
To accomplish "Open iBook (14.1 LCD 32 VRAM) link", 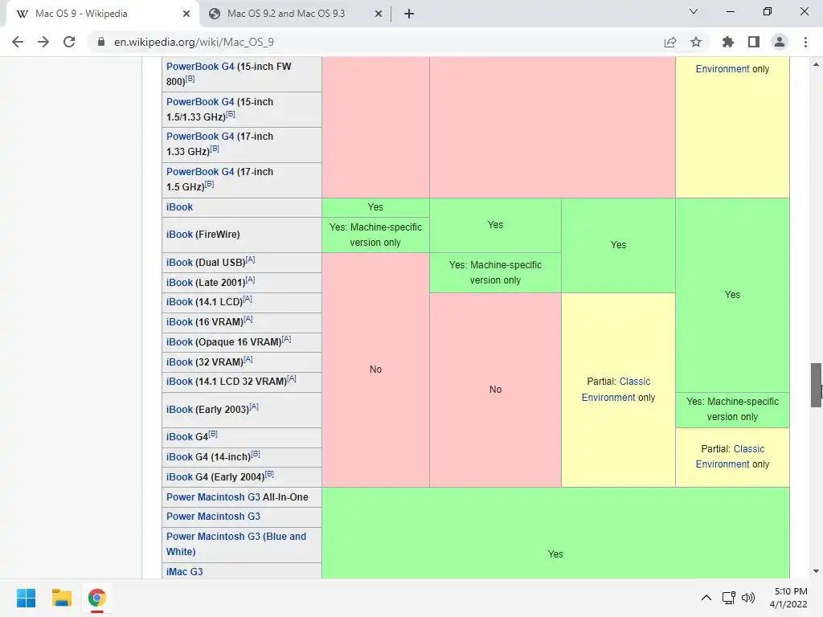I will tap(179, 382).
